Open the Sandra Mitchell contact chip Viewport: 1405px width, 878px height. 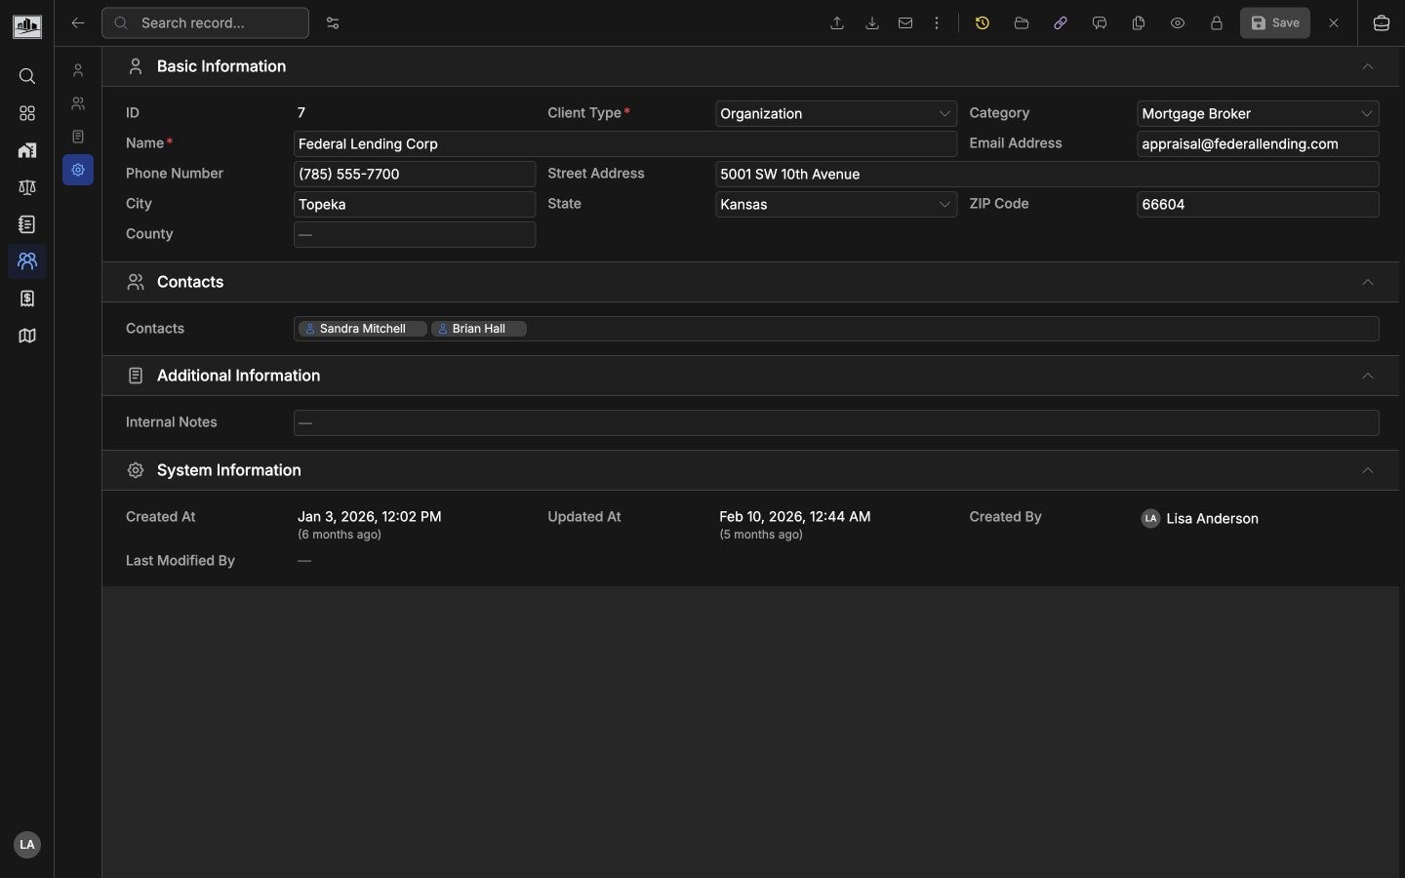click(362, 330)
